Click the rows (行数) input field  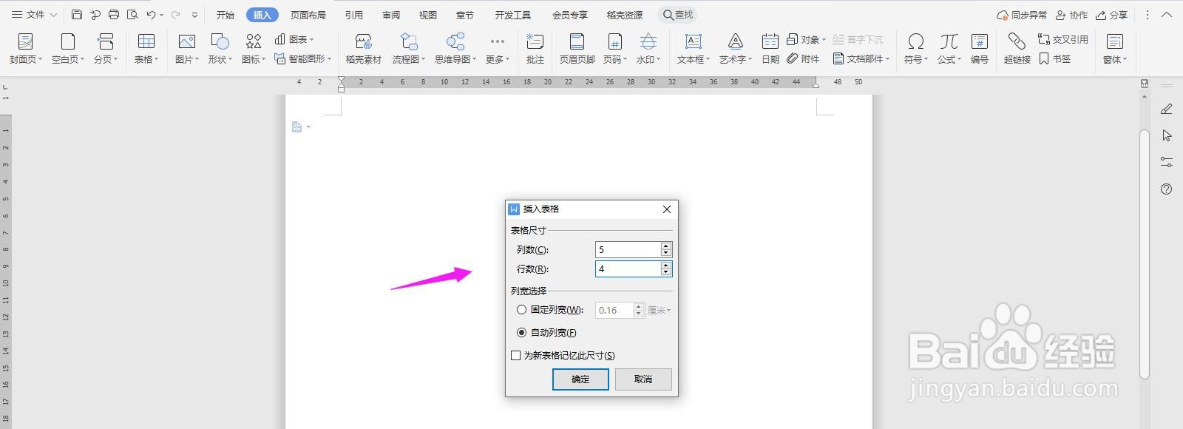[628, 269]
